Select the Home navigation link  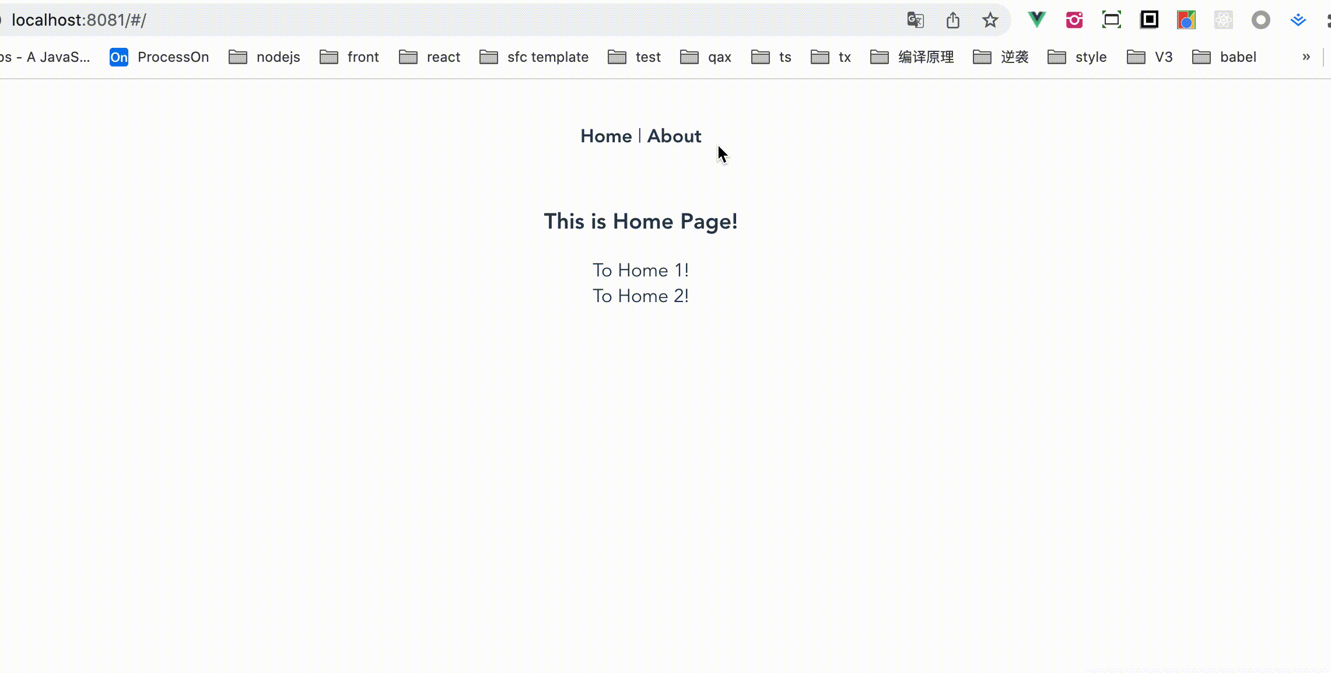(x=605, y=136)
